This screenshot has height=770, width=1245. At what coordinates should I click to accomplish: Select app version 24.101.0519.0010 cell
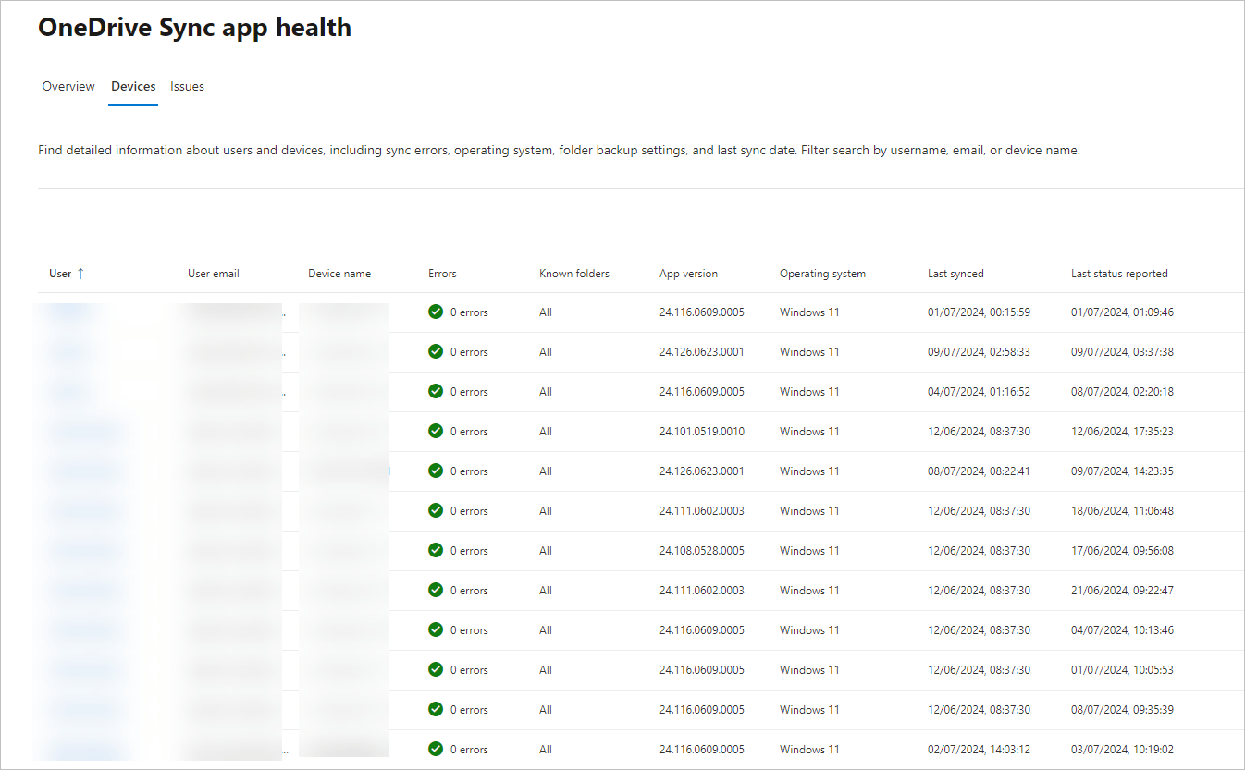click(x=702, y=432)
